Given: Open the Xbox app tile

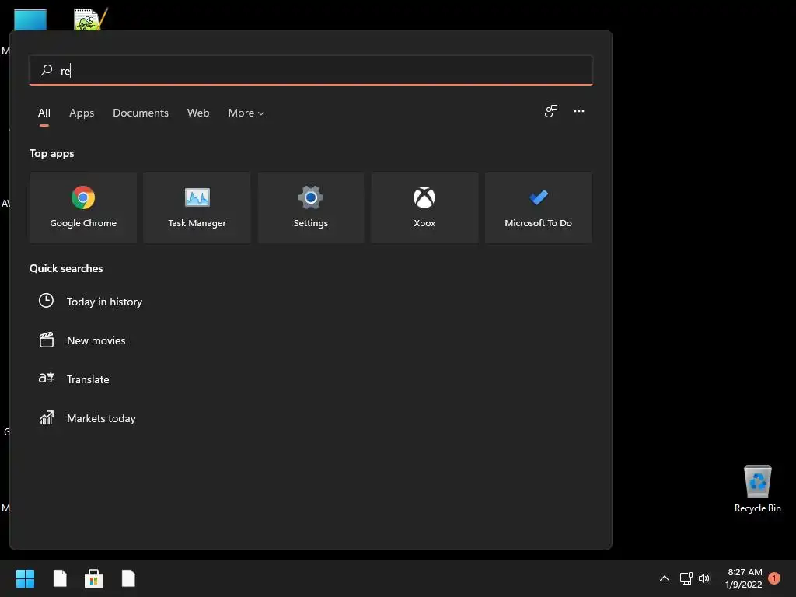Looking at the screenshot, I should tap(424, 207).
